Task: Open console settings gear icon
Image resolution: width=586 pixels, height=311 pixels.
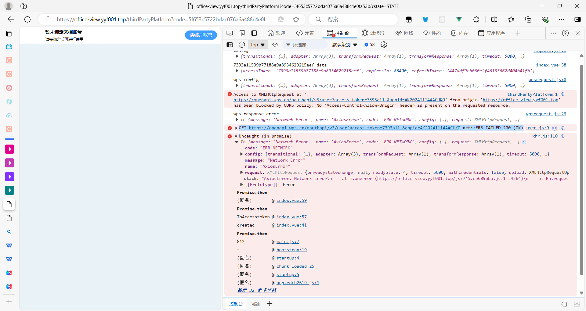Action: (384, 45)
